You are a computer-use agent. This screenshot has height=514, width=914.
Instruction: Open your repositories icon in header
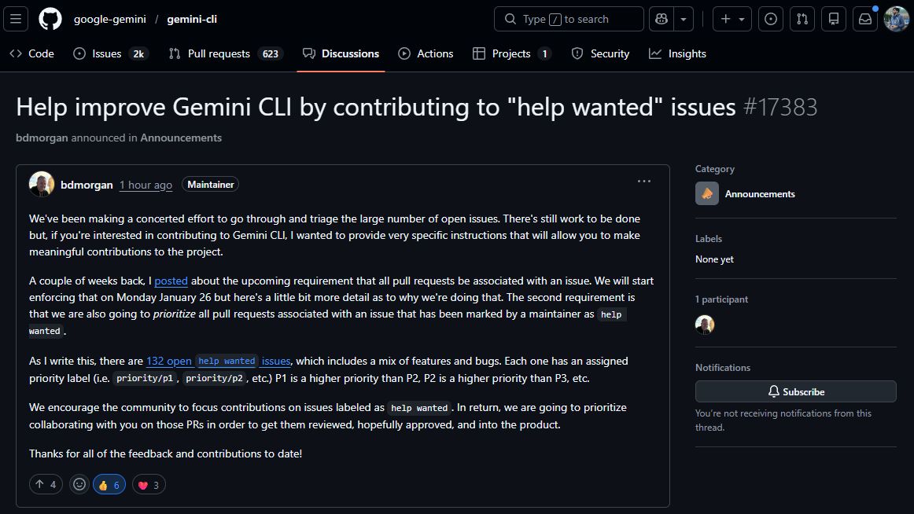(834, 19)
